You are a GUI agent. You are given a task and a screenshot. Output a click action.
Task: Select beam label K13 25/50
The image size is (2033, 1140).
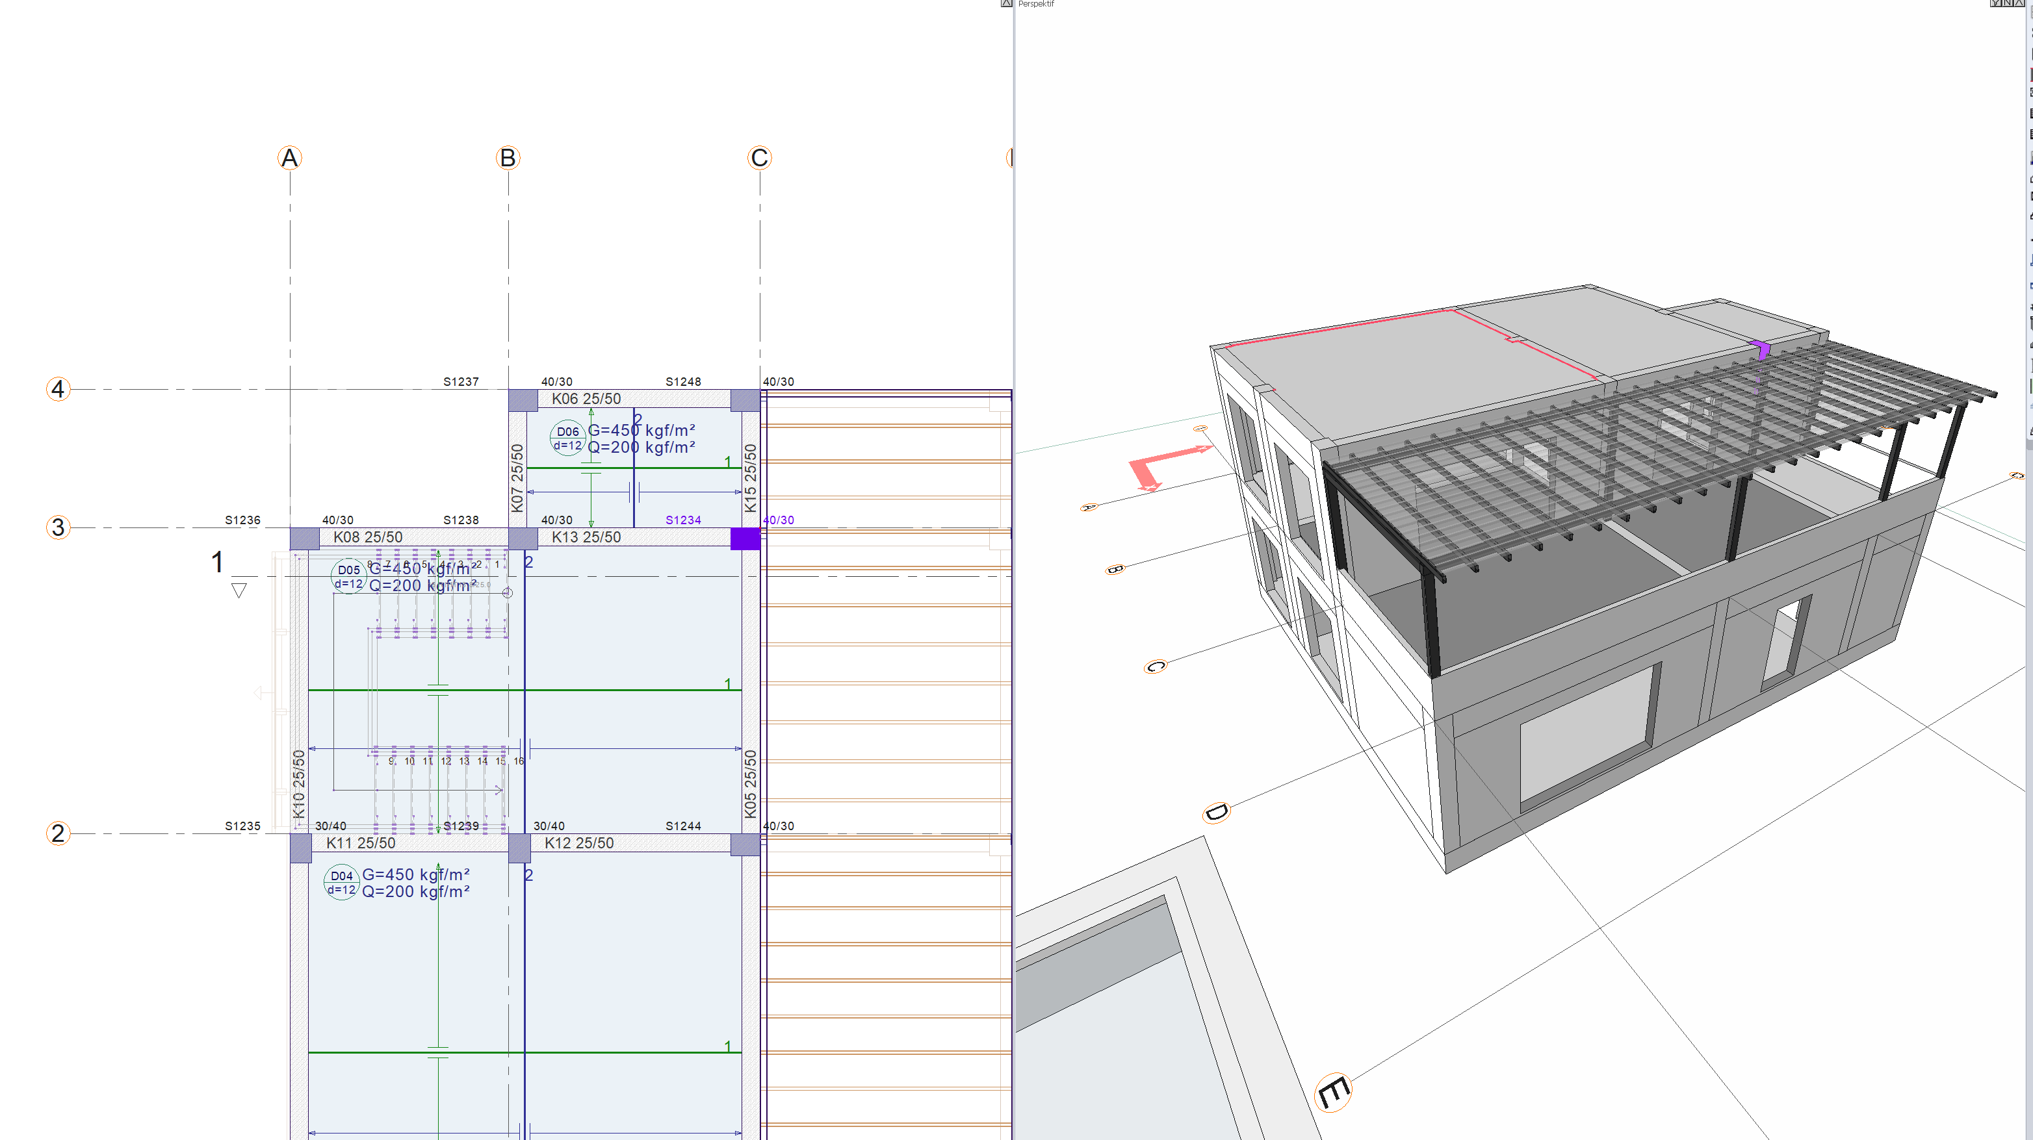click(x=586, y=537)
